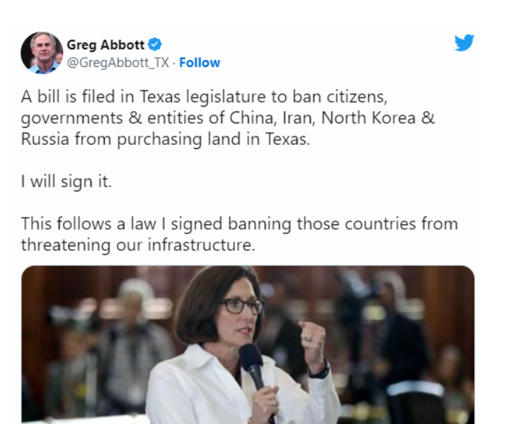Open the Twitter bird logo link

[x=464, y=42]
